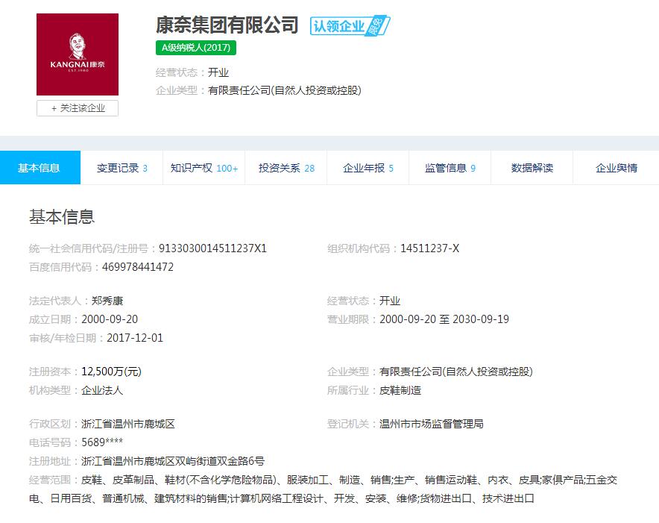Switch to the 变更记录 tab
This screenshot has width=659, height=523.
[122, 168]
